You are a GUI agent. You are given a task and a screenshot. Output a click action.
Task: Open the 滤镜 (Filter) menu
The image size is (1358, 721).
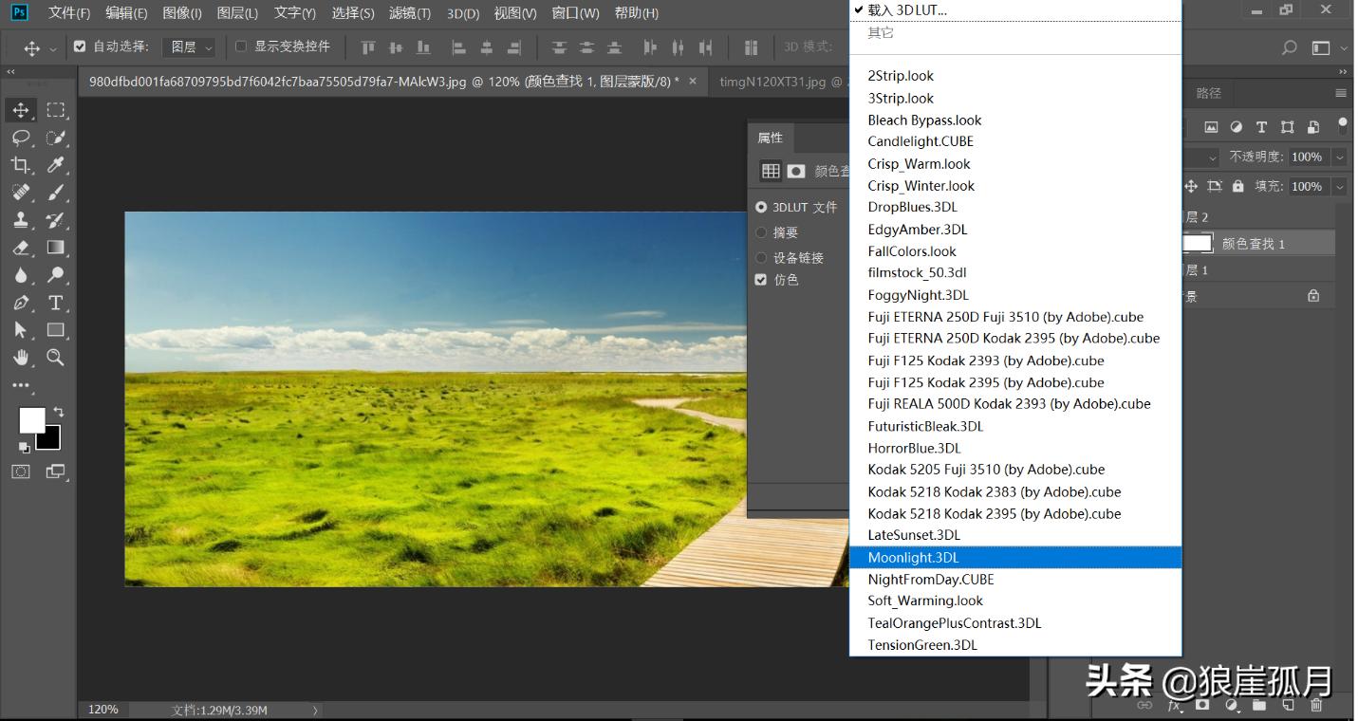point(407,12)
